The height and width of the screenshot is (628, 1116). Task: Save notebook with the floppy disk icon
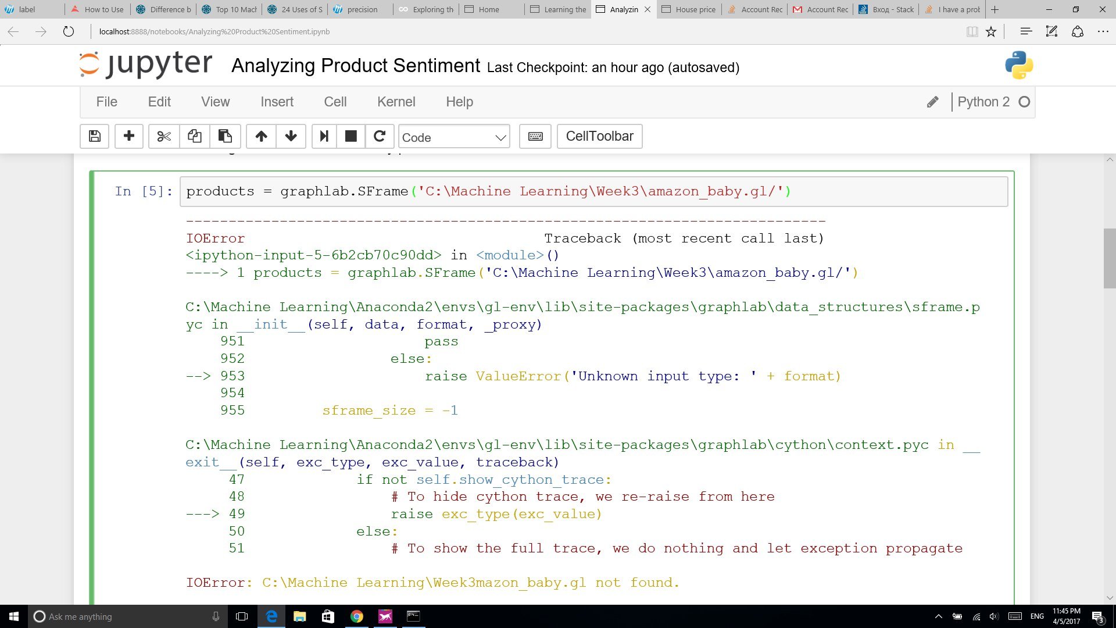(94, 136)
